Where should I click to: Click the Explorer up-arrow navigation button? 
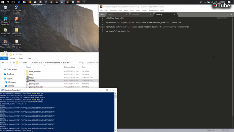(14, 63)
